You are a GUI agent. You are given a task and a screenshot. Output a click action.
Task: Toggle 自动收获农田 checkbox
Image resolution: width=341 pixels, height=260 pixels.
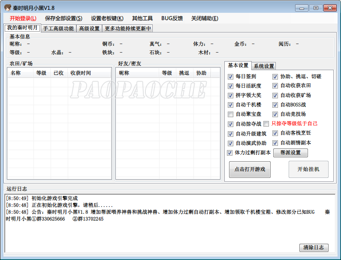tap(275, 86)
